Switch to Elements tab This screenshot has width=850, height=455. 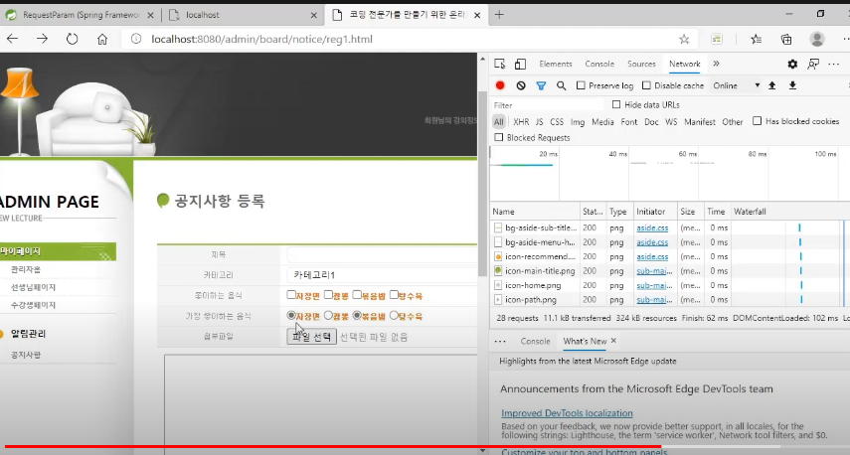(x=556, y=64)
